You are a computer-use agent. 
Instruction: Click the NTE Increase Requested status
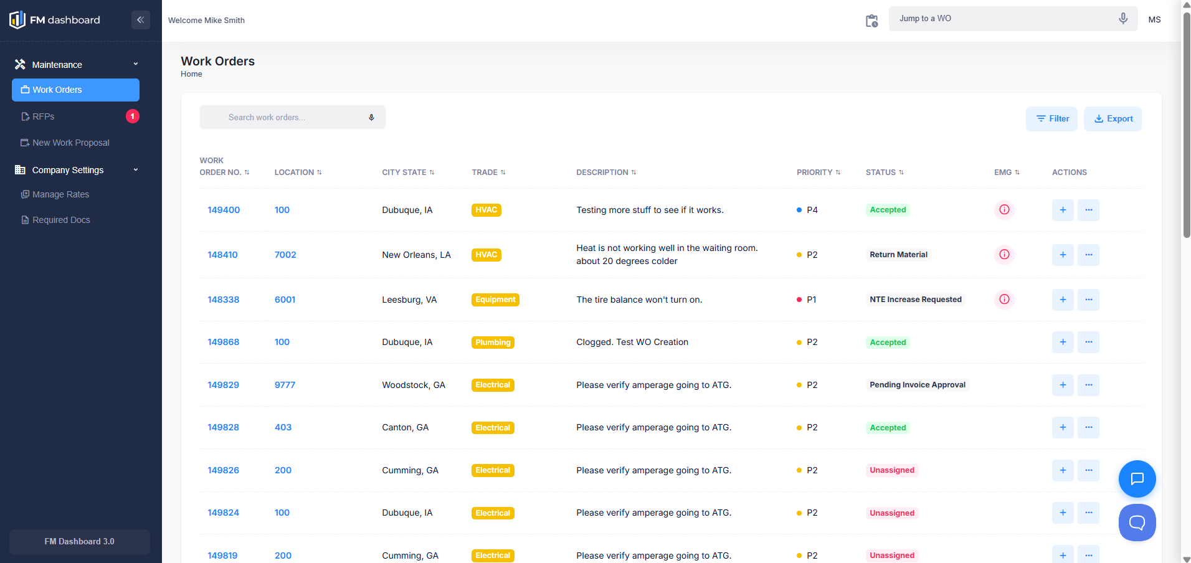pos(916,300)
